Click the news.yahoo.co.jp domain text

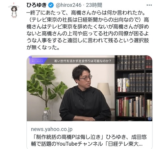tap(52, 129)
